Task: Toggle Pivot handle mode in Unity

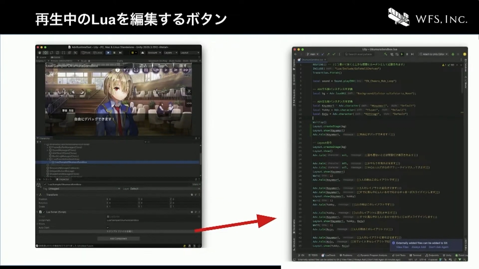Action: (x=86, y=53)
